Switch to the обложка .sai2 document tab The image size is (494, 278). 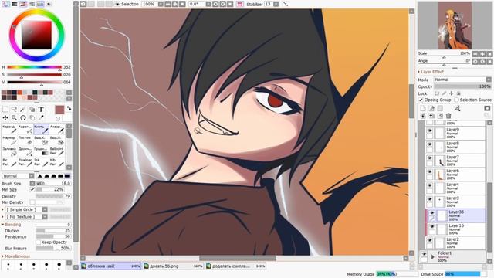pyautogui.click(x=110, y=266)
